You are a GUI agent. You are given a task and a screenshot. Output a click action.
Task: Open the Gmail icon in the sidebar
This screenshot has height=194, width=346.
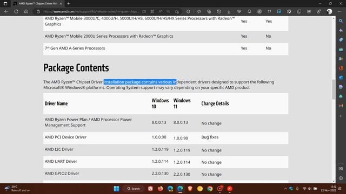(x=341, y=106)
